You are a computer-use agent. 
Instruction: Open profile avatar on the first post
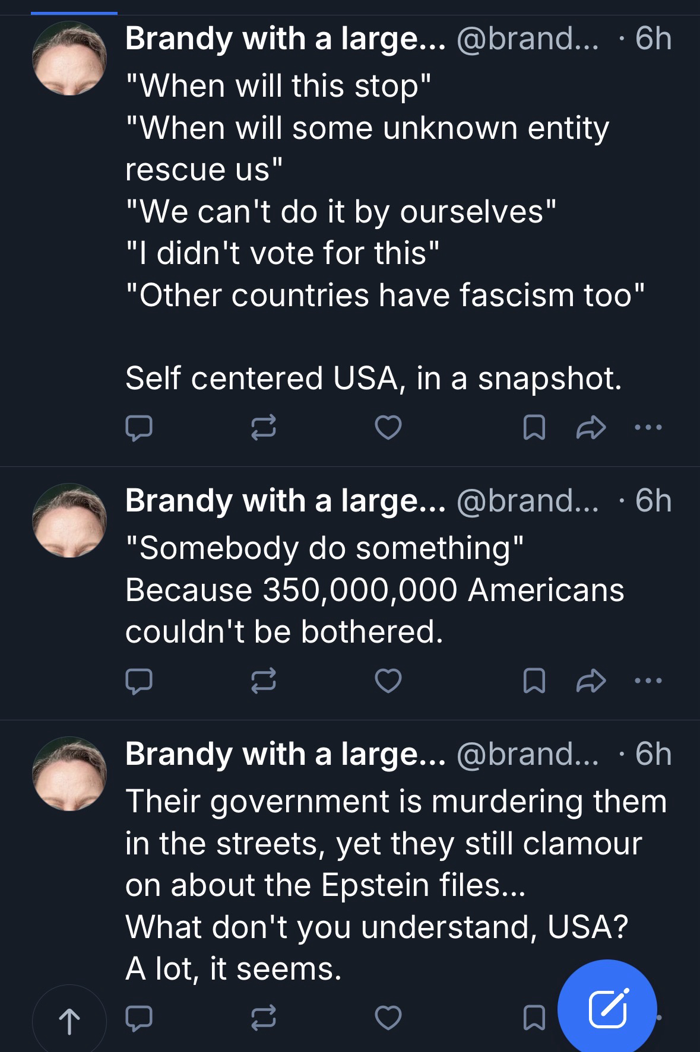tap(69, 58)
